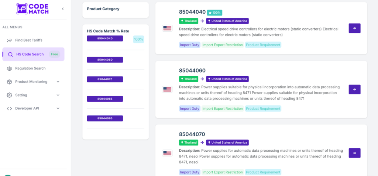Expand the Developer API menu chevron
378x176 pixels.
coord(58,109)
